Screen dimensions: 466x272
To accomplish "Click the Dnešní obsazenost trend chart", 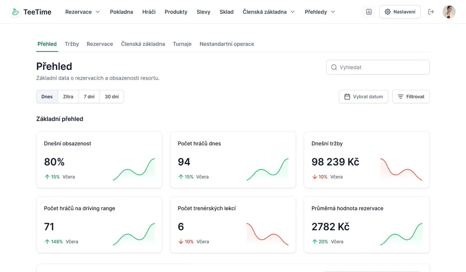I will click(x=134, y=169).
